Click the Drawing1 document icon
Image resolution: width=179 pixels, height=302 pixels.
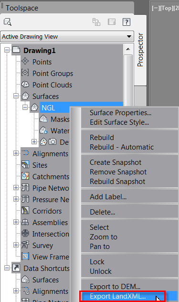pyautogui.click(x=16, y=50)
